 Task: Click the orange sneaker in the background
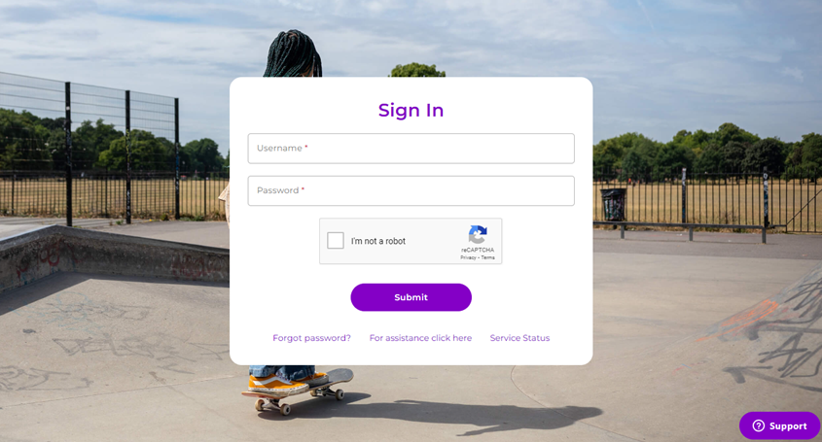tap(278, 385)
